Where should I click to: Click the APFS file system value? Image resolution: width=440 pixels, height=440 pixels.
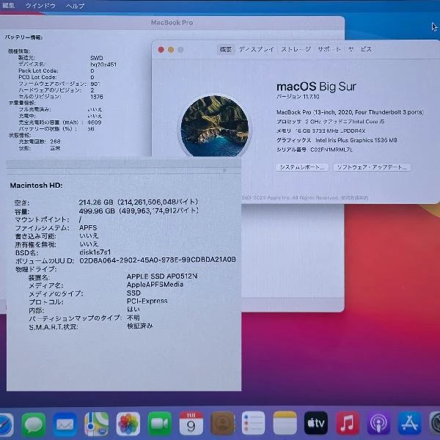tap(88, 227)
